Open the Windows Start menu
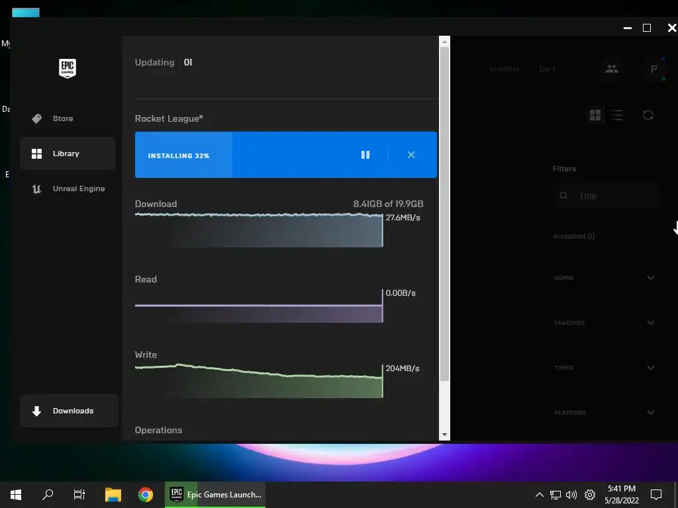The height and width of the screenshot is (508, 678). 16,495
